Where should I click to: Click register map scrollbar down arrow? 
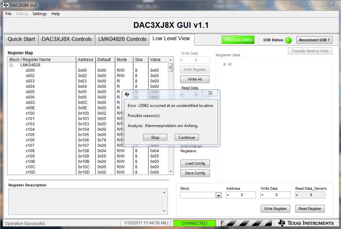171,172
